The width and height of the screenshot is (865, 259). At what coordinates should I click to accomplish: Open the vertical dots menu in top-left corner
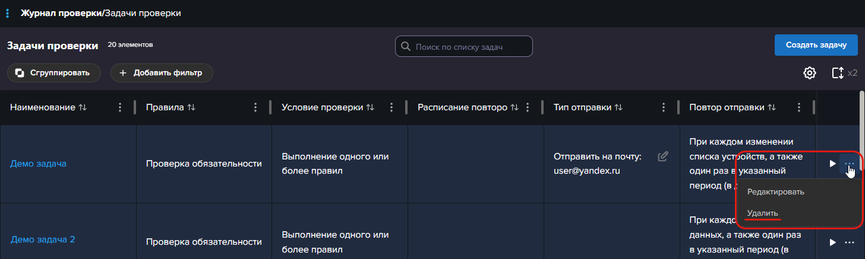pyautogui.click(x=7, y=13)
